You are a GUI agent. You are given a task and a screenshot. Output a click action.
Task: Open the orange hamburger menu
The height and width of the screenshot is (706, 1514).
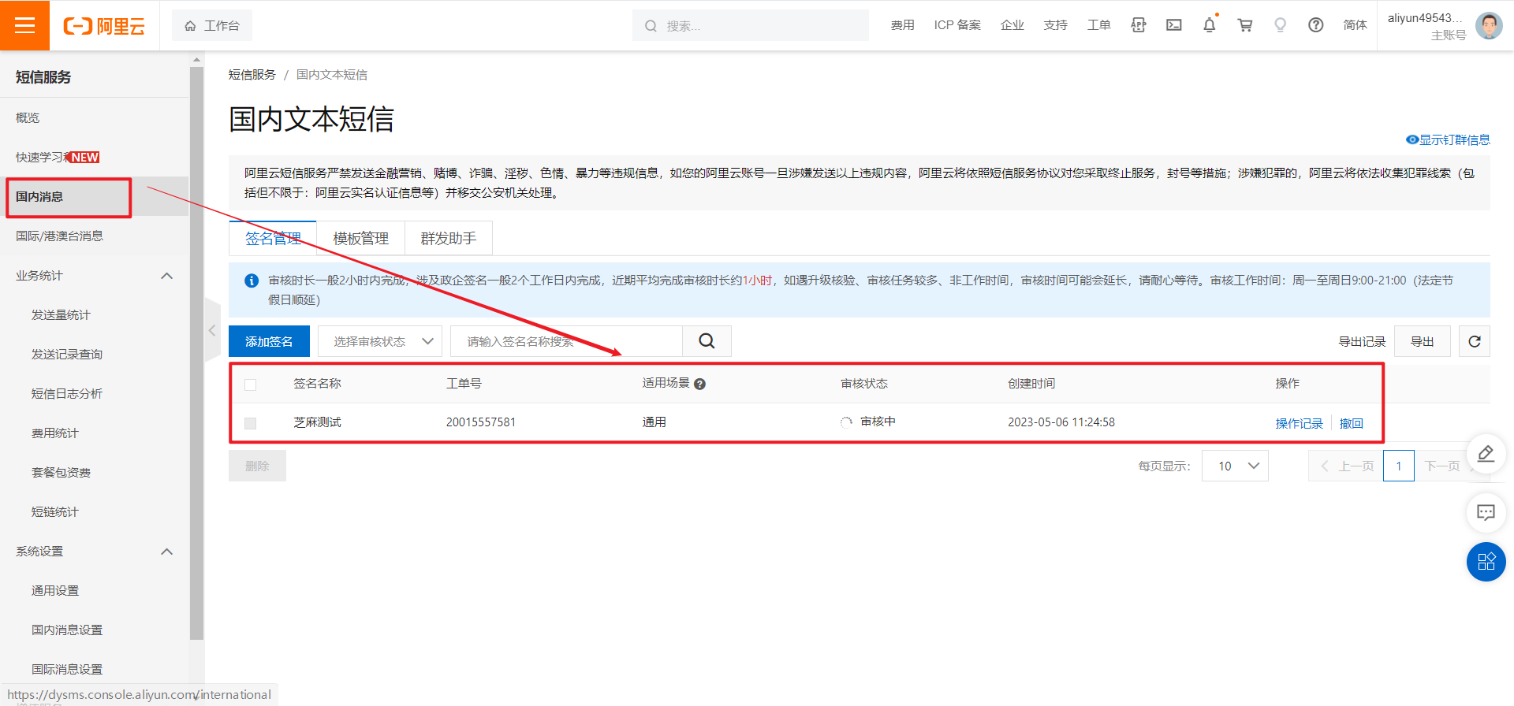point(24,25)
